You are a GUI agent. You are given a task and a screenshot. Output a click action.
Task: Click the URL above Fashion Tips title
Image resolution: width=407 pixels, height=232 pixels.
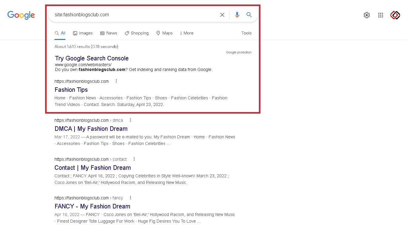(x=81, y=81)
